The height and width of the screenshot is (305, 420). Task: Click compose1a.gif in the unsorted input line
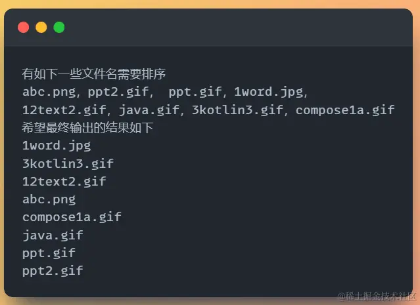345,110
